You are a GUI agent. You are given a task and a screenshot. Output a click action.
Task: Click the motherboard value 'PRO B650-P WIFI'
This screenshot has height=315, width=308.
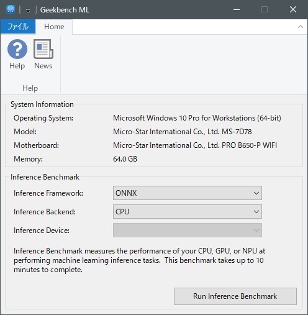tap(249, 145)
